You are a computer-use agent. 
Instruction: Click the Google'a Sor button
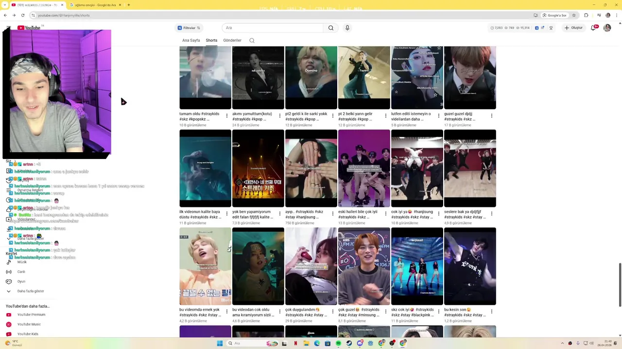coord(554,15)
